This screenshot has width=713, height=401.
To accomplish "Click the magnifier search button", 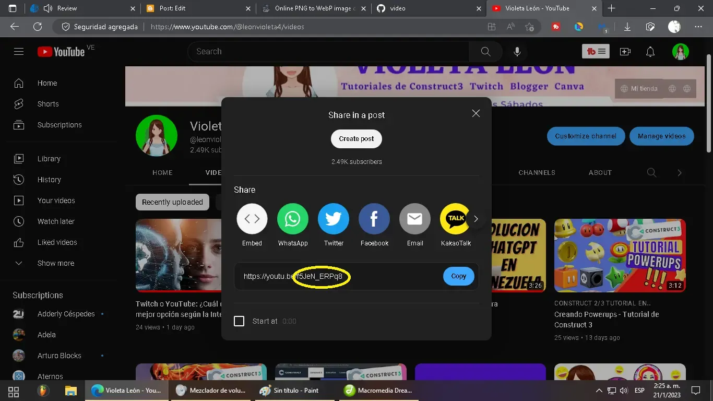I will [x=485, y=51].
